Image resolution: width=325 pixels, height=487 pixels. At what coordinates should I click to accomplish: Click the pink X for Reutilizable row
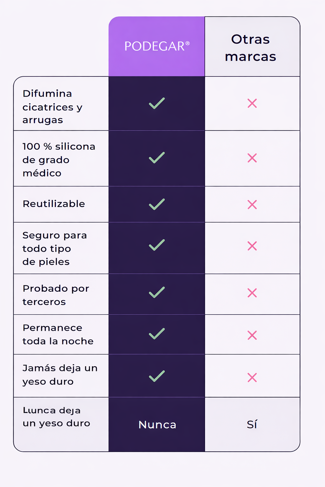coord(252,205)
